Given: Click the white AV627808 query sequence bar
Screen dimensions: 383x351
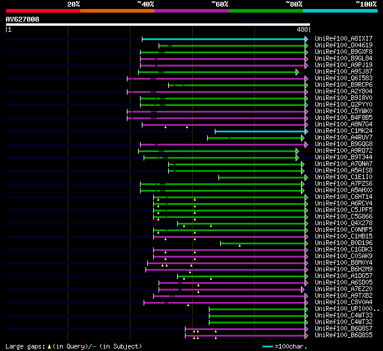Looking at the screenshot, I should (158, 25).
